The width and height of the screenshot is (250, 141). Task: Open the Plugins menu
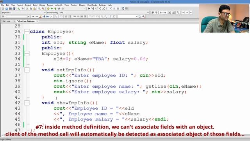tap(82, 5)
